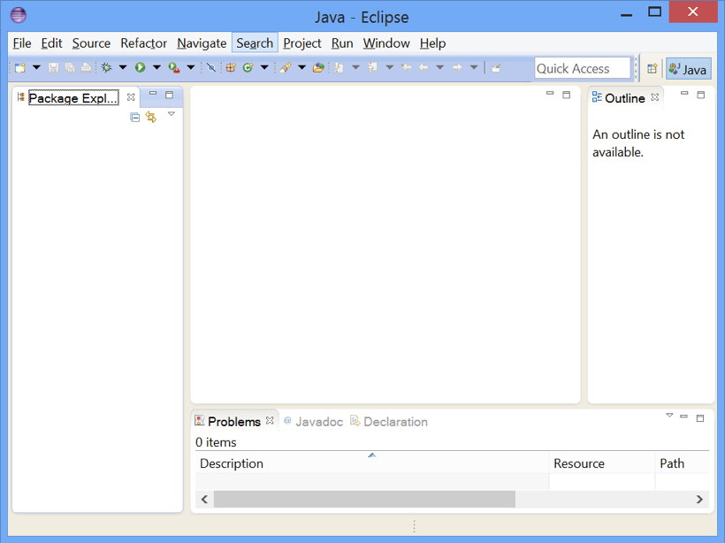This screenshot has width=725, height=543.
Task: Open the Package Explorer View Menu triangle
Action: coord(171,114)
